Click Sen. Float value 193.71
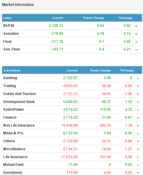Viewport: 143px width, 175px height. tap(57, 49)
